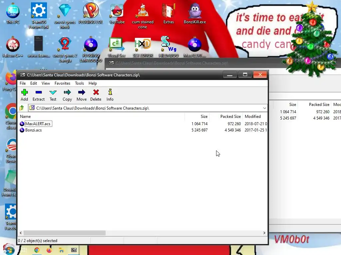Click the Add toolbar button in 7-Zip
Image resolution: width=341 pixels, height=255 pixels.
(24, 95)
